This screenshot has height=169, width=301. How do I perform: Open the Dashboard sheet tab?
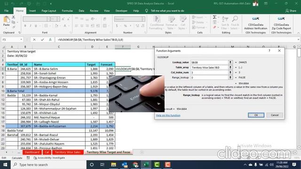pos(32,152)
